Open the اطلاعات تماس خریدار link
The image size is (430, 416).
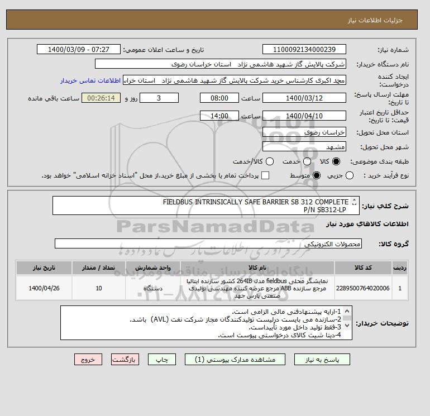90,80
